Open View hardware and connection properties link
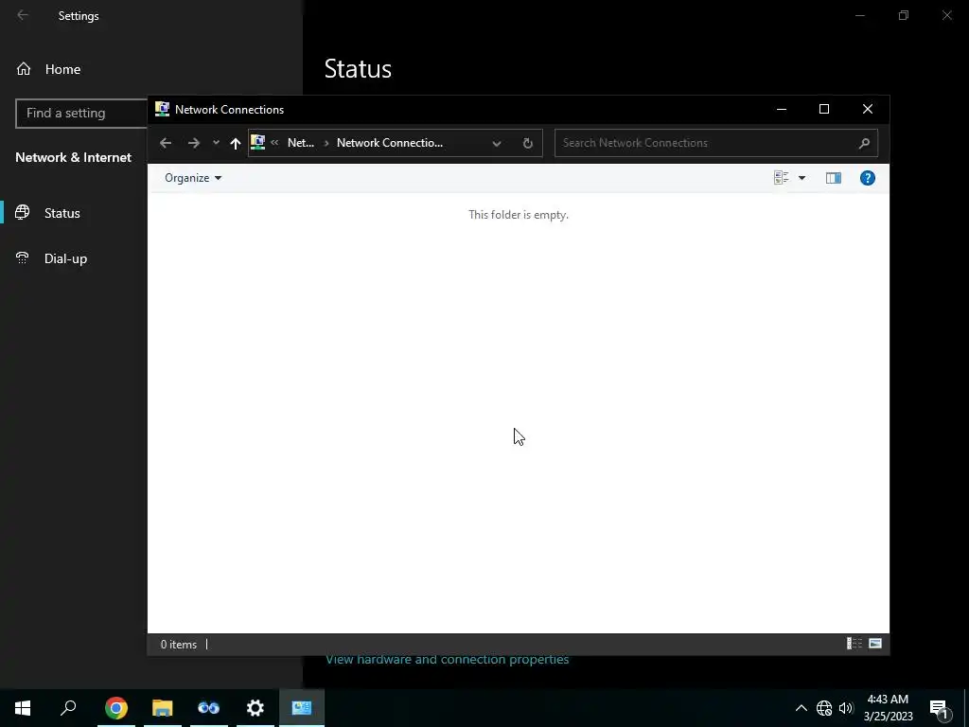The image size is (969, 727). point(447,660)
